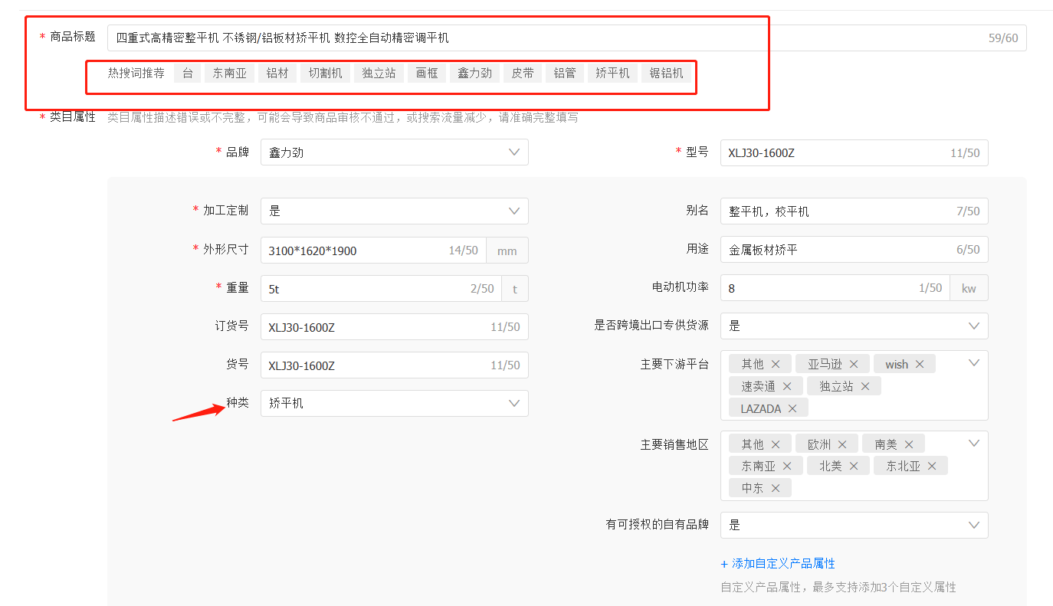Click 添加自定义产品属性 link
Screen dimensions: 1053x606
pos(778,563)
